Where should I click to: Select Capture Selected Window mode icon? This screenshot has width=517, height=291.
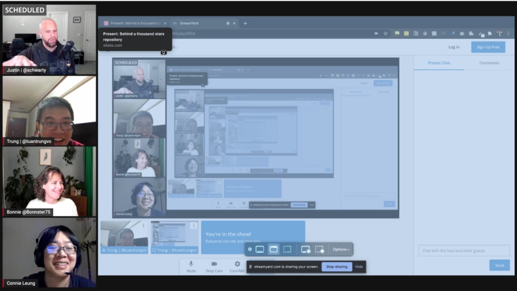click(x=273, y=249)
